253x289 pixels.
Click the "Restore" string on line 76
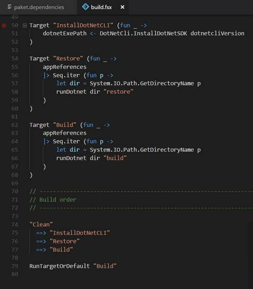click(x=64, y=241)
